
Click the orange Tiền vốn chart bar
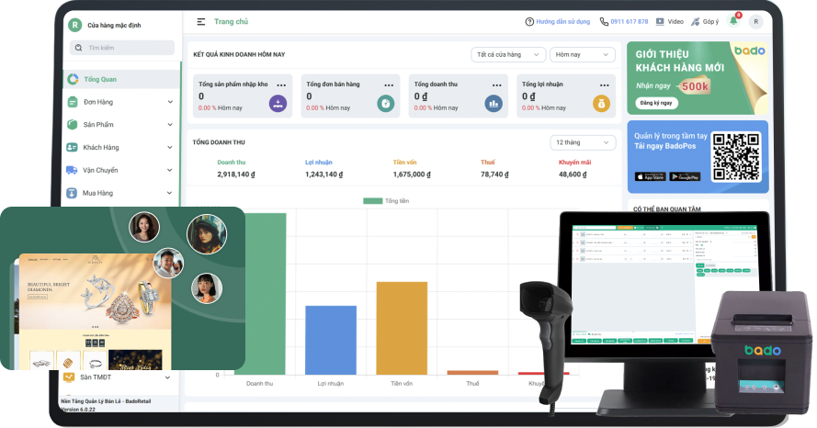point(402,329)
